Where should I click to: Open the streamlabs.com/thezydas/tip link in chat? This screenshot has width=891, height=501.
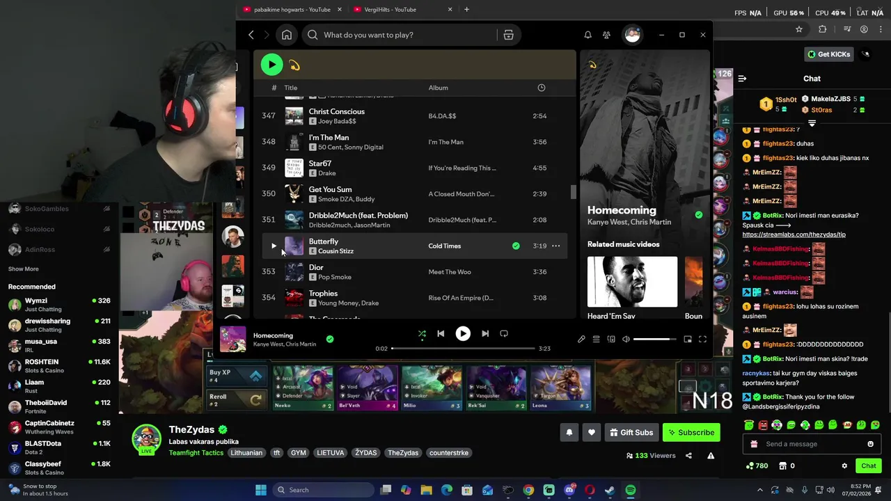click(x=794, y=234)
